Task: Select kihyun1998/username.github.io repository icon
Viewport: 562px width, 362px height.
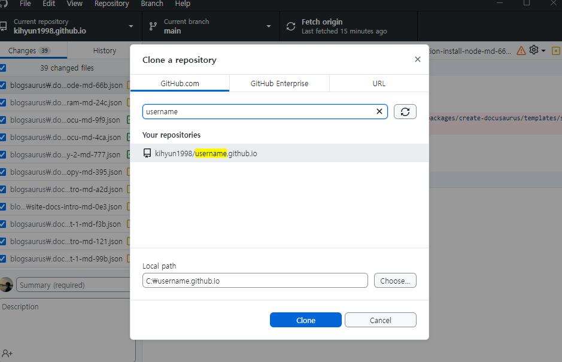Action: coord(147,153)
